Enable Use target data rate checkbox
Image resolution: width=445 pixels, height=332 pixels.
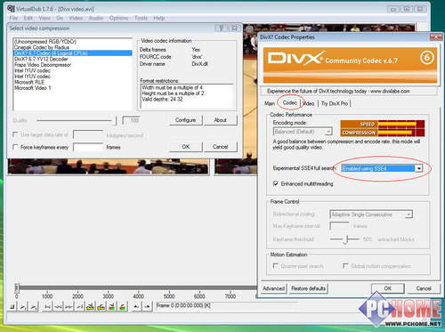pos(15,134)
